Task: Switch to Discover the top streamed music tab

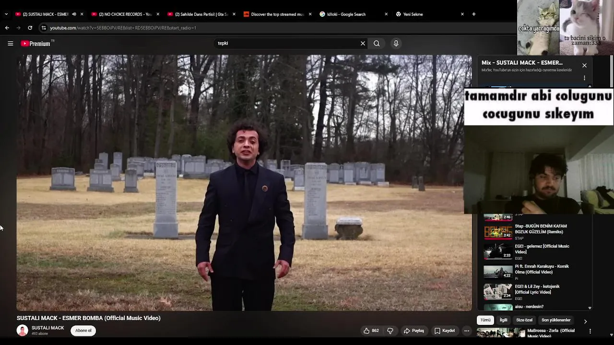Action: click(x=277, y=14)
